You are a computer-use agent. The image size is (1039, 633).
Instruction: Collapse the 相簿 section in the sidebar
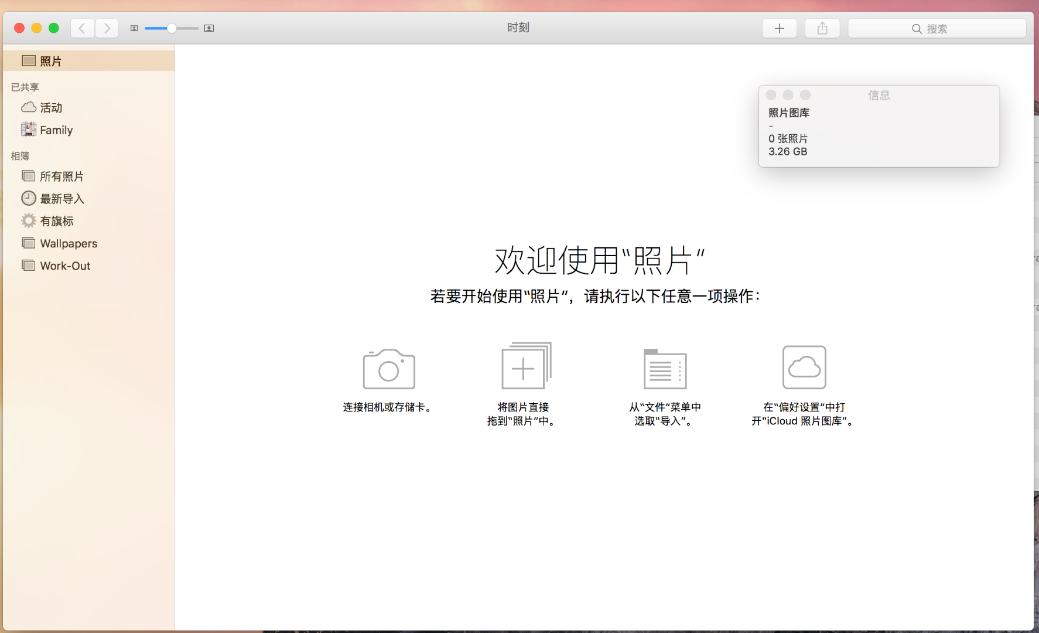20,156
